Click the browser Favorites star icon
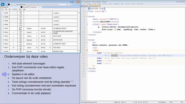The width and height of the screenshot is (186, 104). (x=76, y=5)
